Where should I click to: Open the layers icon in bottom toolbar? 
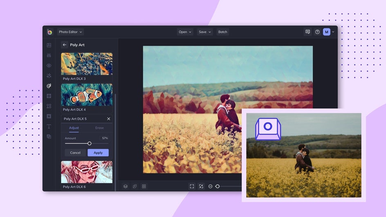(125, 186)
